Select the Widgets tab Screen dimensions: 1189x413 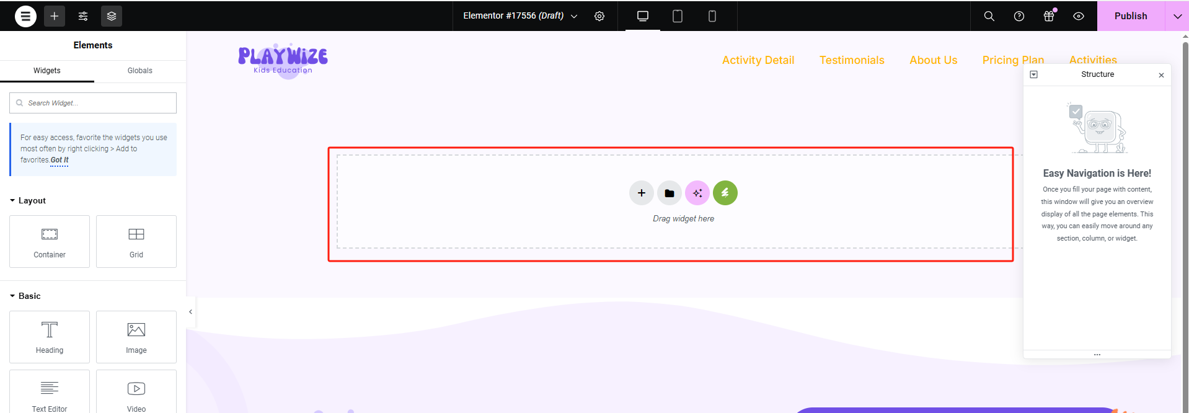[47, 71]
